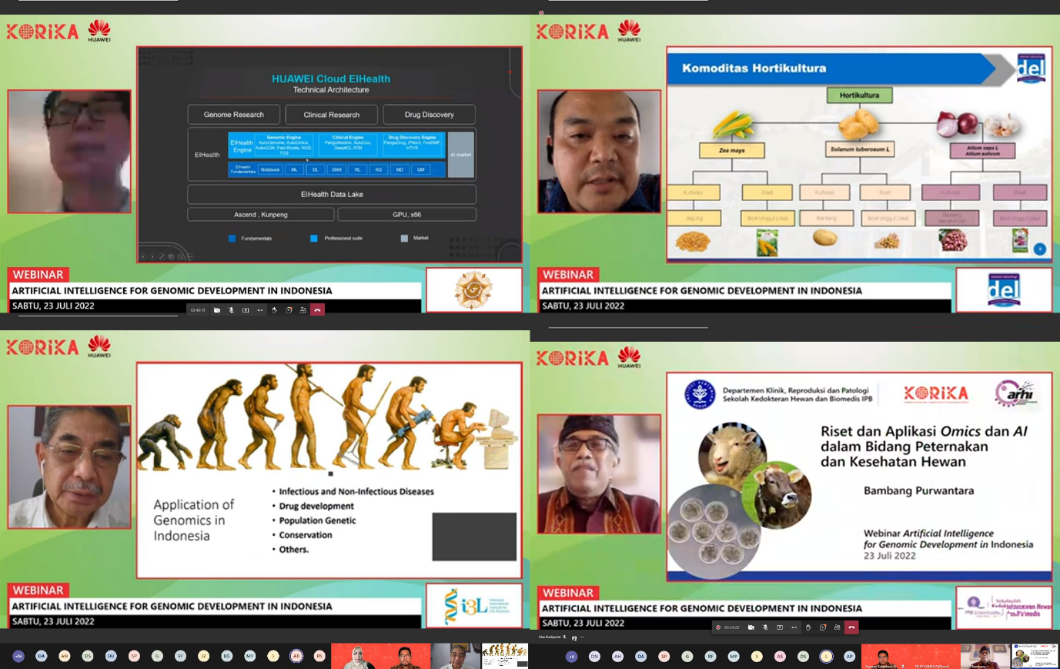Select participant avatar AP
Screen dimensions: 1060x669
pyautogui.click(x=850, y=657)
